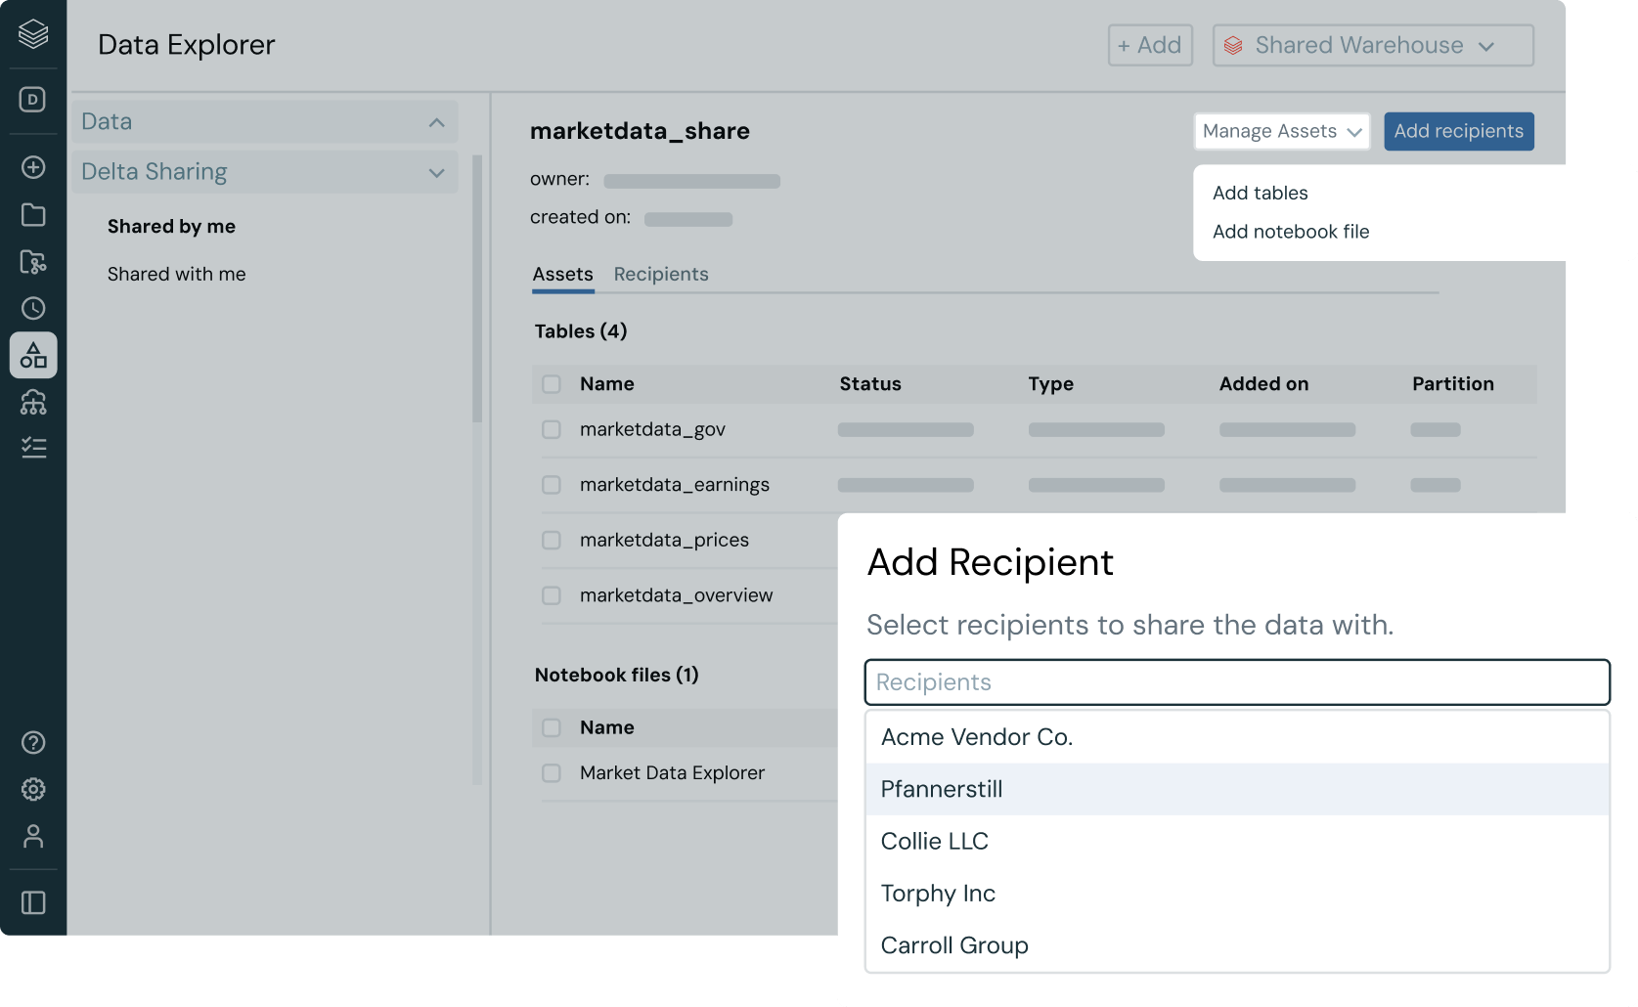Select the Data shapes icon in sidebar

click(33, 355)
